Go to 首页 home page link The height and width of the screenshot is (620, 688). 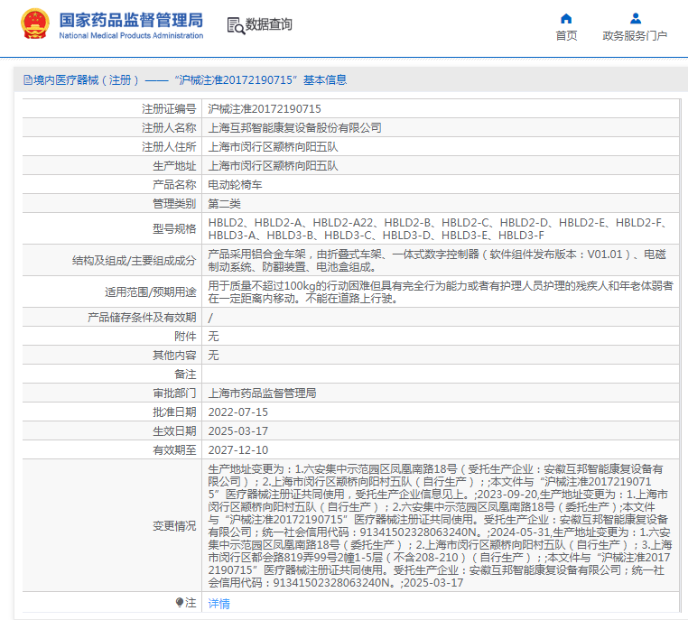(566, 35)
